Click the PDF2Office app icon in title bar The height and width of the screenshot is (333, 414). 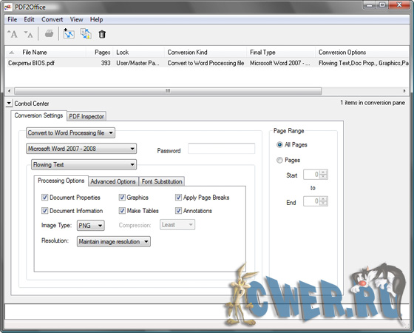tap(8, 7)
